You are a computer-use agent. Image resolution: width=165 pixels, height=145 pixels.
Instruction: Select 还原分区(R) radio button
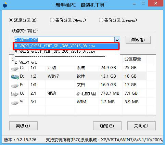coord(11,20)
